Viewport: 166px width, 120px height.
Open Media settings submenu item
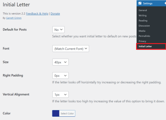point(142,31)
